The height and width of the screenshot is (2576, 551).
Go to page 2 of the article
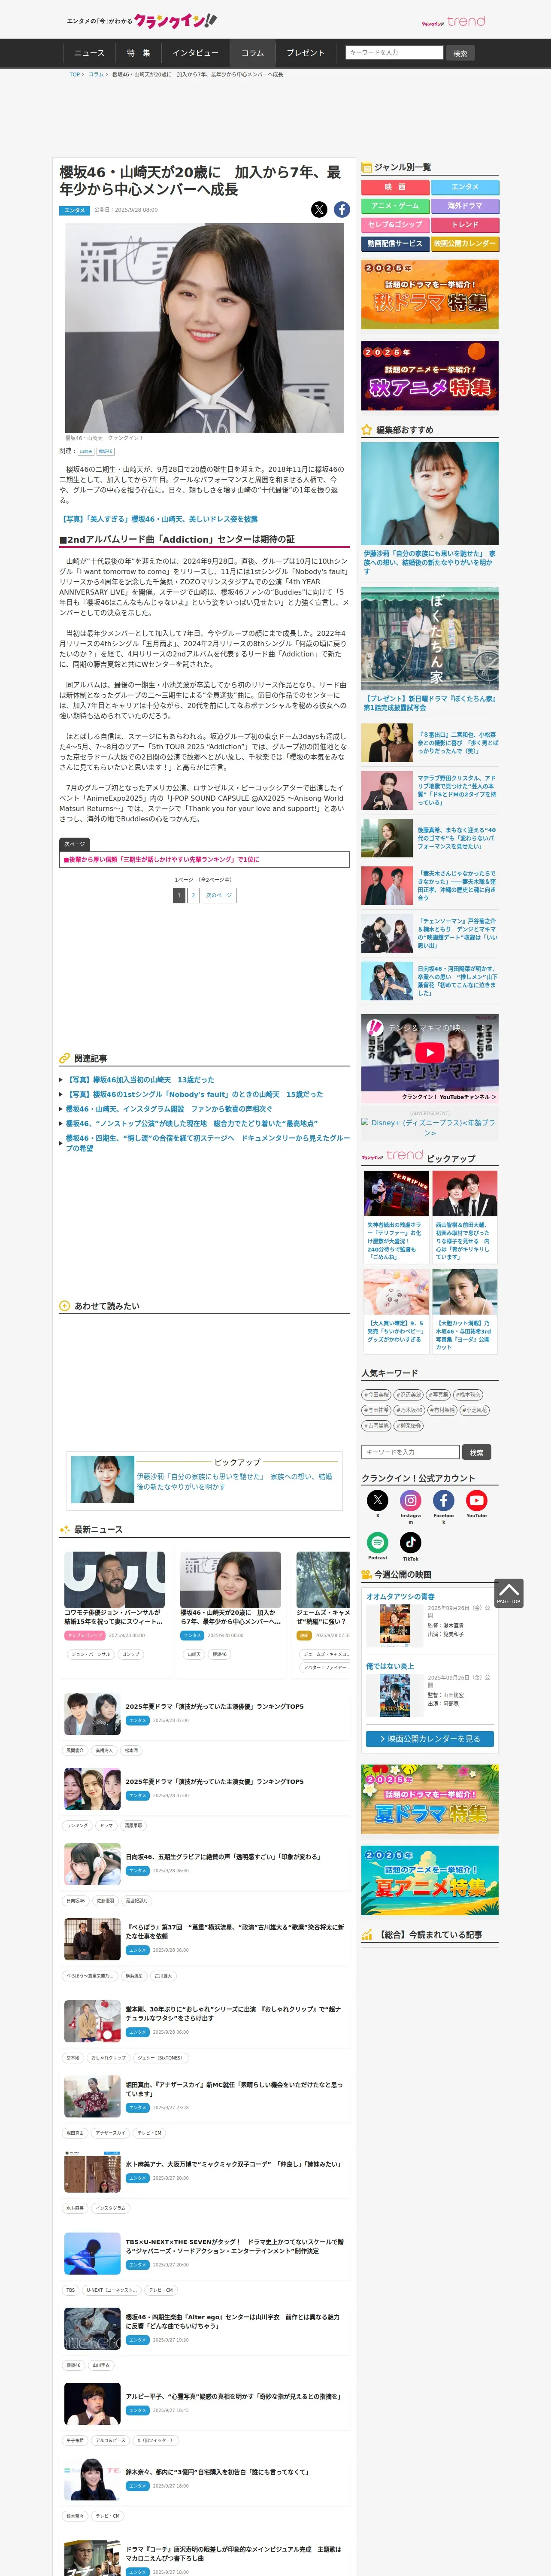[193, 896]
